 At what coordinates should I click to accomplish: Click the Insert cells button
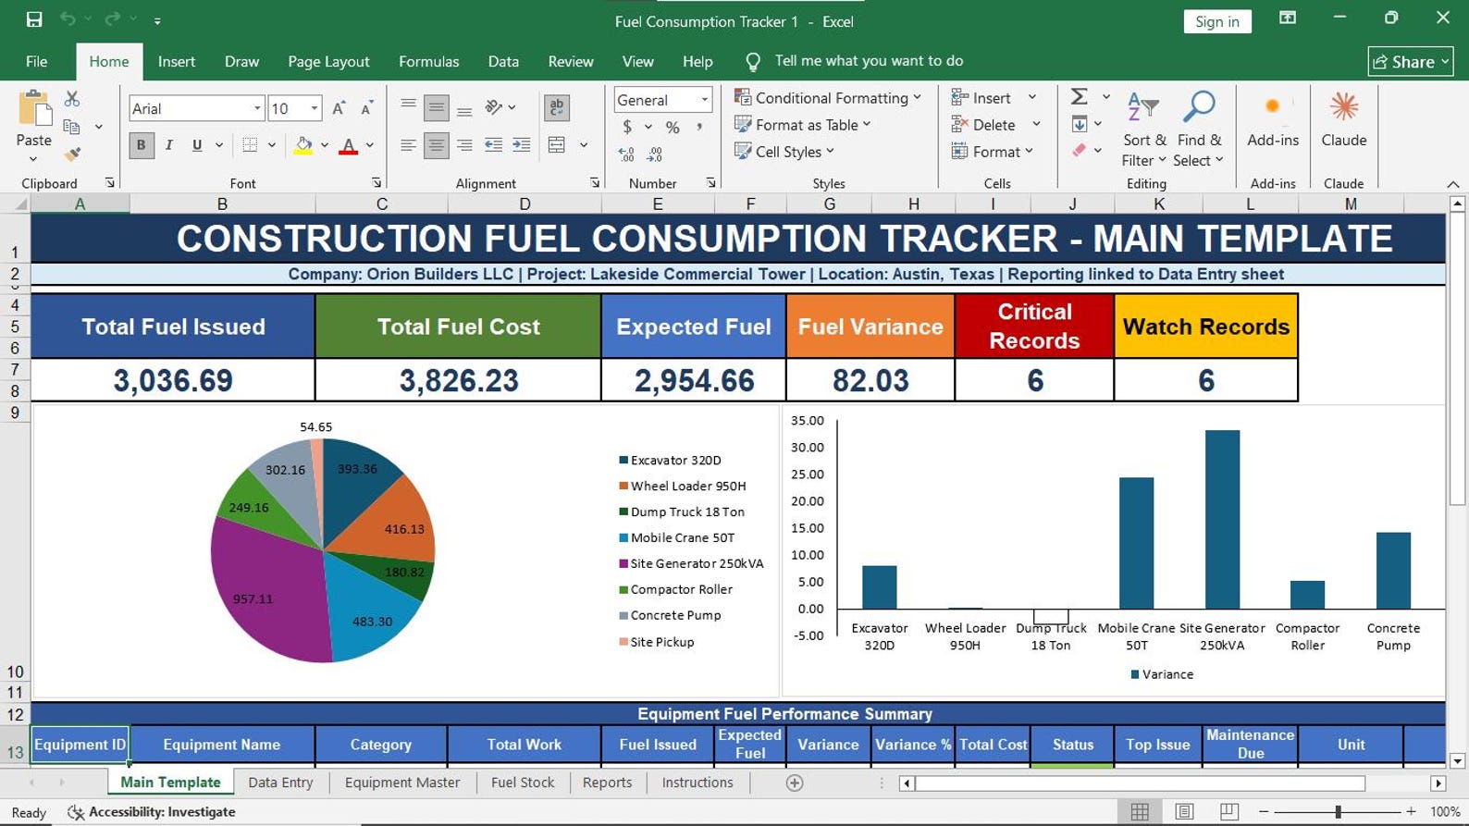981,98
